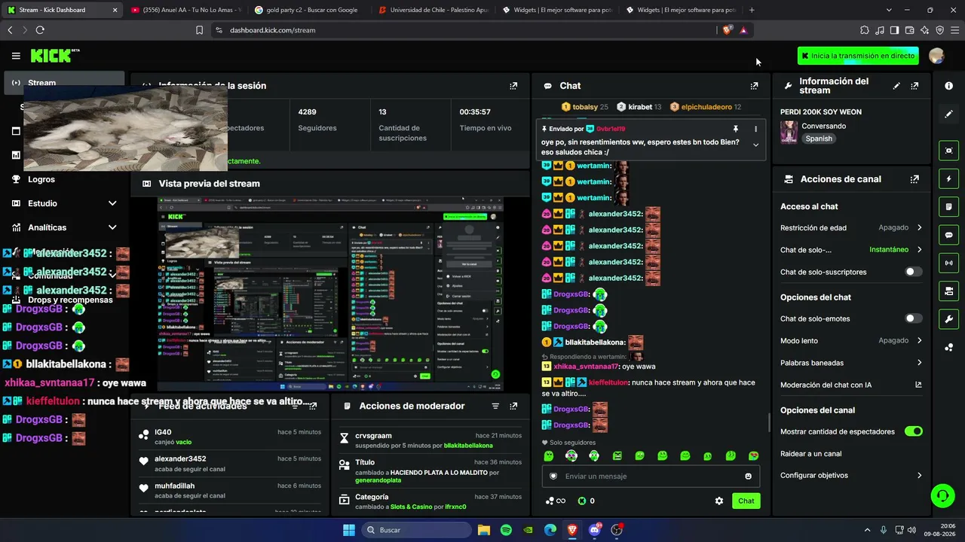Click Raidear a un canal
The height and width of the screenshot is (542, 965).
point(811,454)
